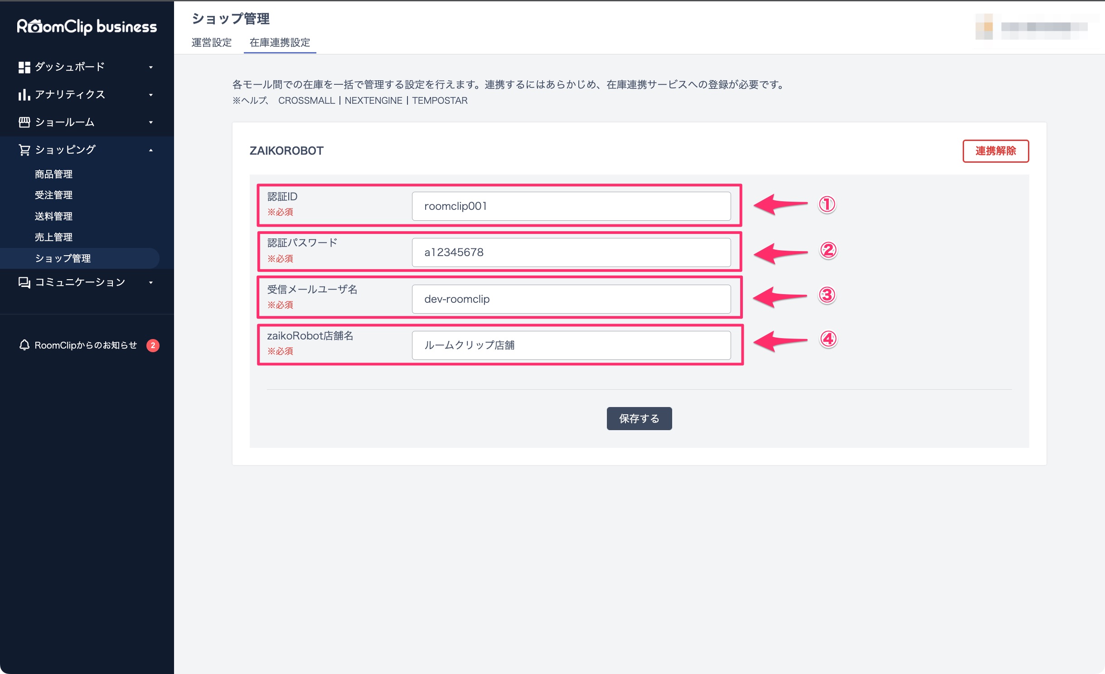Expand the コミュニケーション menu arrow
This screenshot has width=1105, height=674.
coord(151,282)
